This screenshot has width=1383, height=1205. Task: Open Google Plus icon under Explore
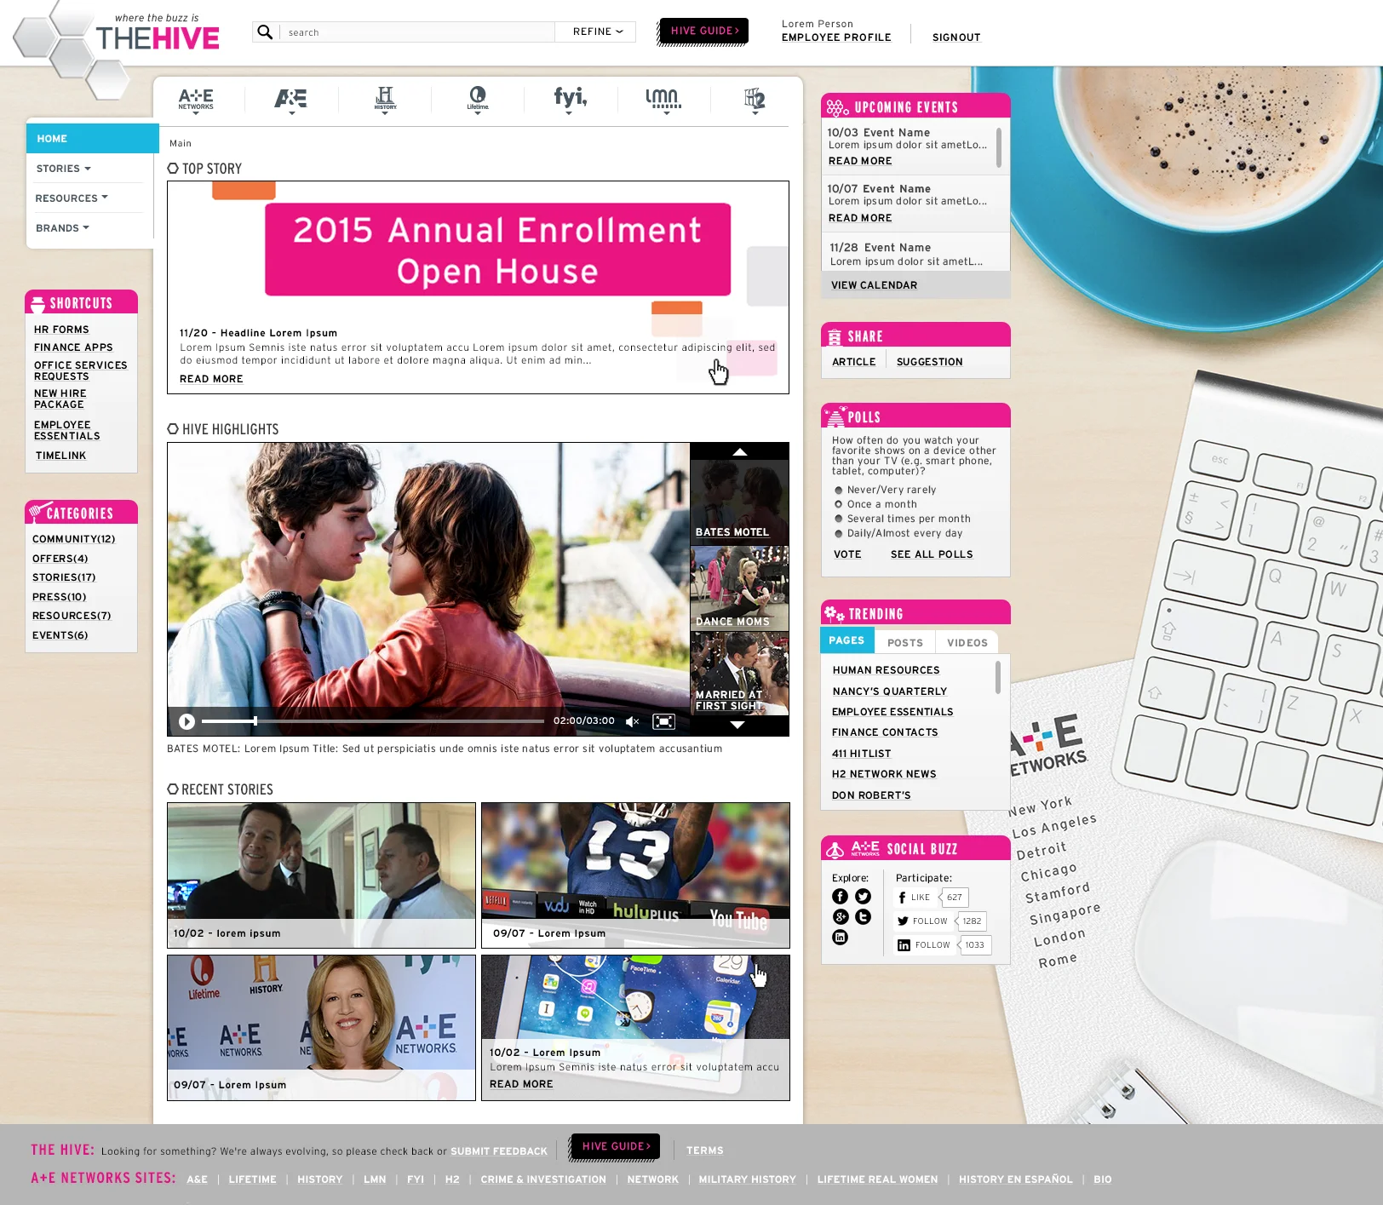(x=840, y=916)
